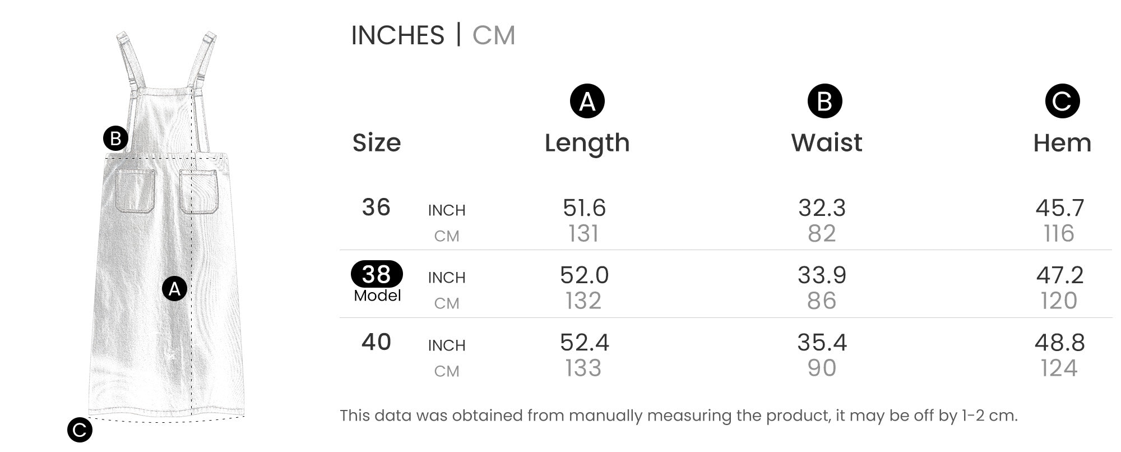
Task: Click the B icon above Waist
Action: [x=824, y=102]
